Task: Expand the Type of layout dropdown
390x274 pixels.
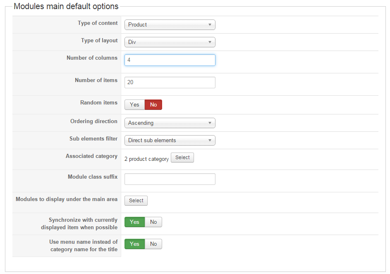Action: 170,42
